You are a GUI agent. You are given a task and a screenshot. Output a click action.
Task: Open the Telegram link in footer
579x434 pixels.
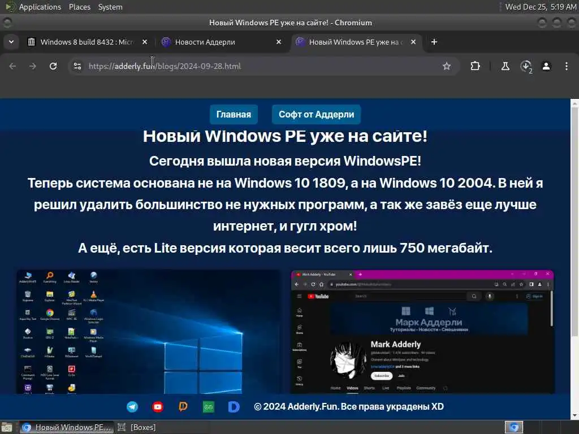132,407
